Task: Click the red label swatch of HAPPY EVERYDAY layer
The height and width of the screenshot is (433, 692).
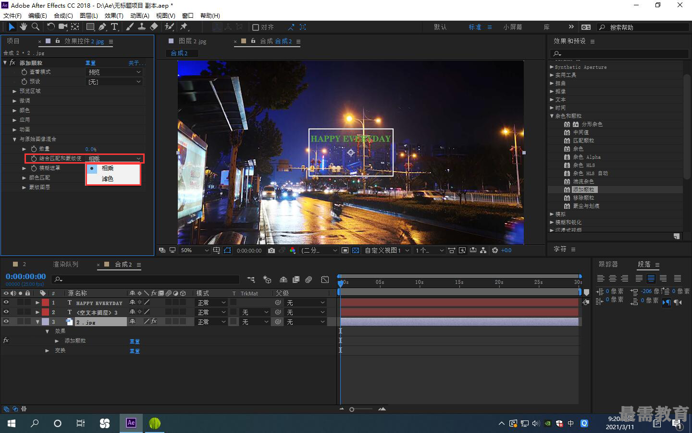Action: (45, 303)
